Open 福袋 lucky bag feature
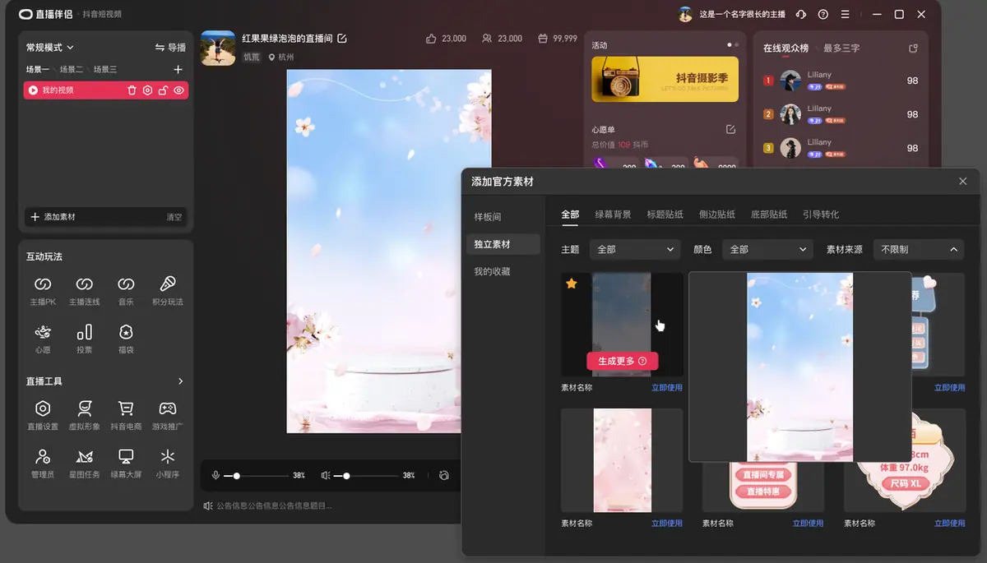Viewport: 987px width, 563px height. [126, 339]
